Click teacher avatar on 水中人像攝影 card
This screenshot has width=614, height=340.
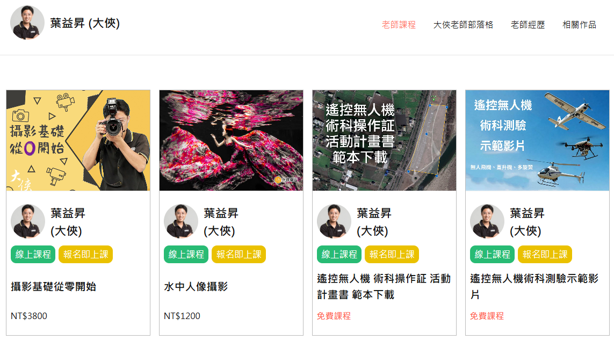pyautogui.click(x=181, y=221)
